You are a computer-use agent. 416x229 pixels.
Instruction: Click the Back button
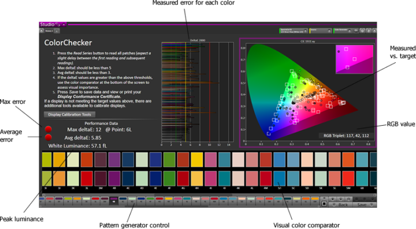coord(341,205)
